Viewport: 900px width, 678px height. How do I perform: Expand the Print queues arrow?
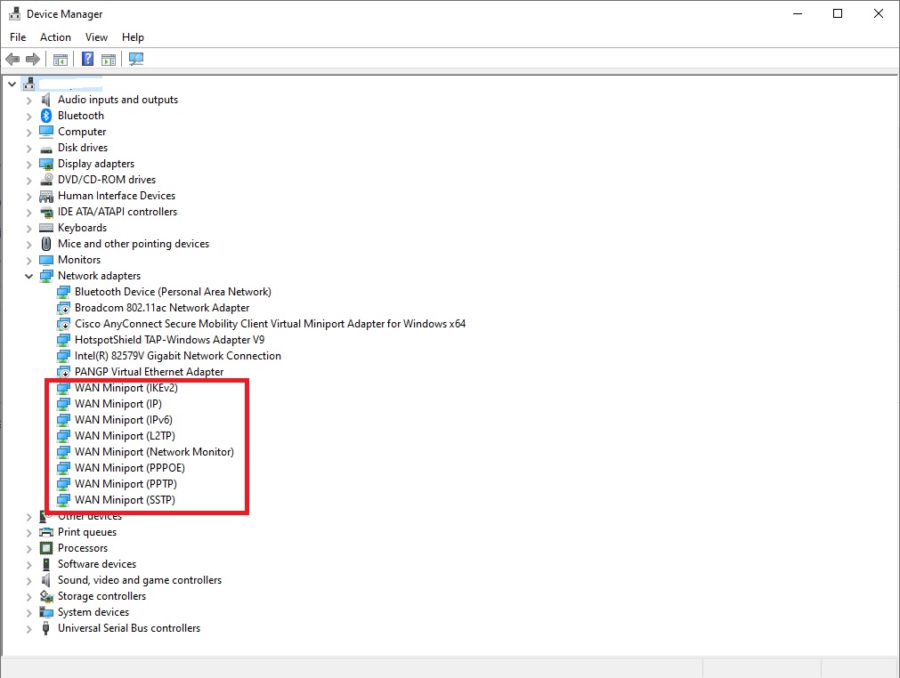pyautogui.click(x=28, y=533)
